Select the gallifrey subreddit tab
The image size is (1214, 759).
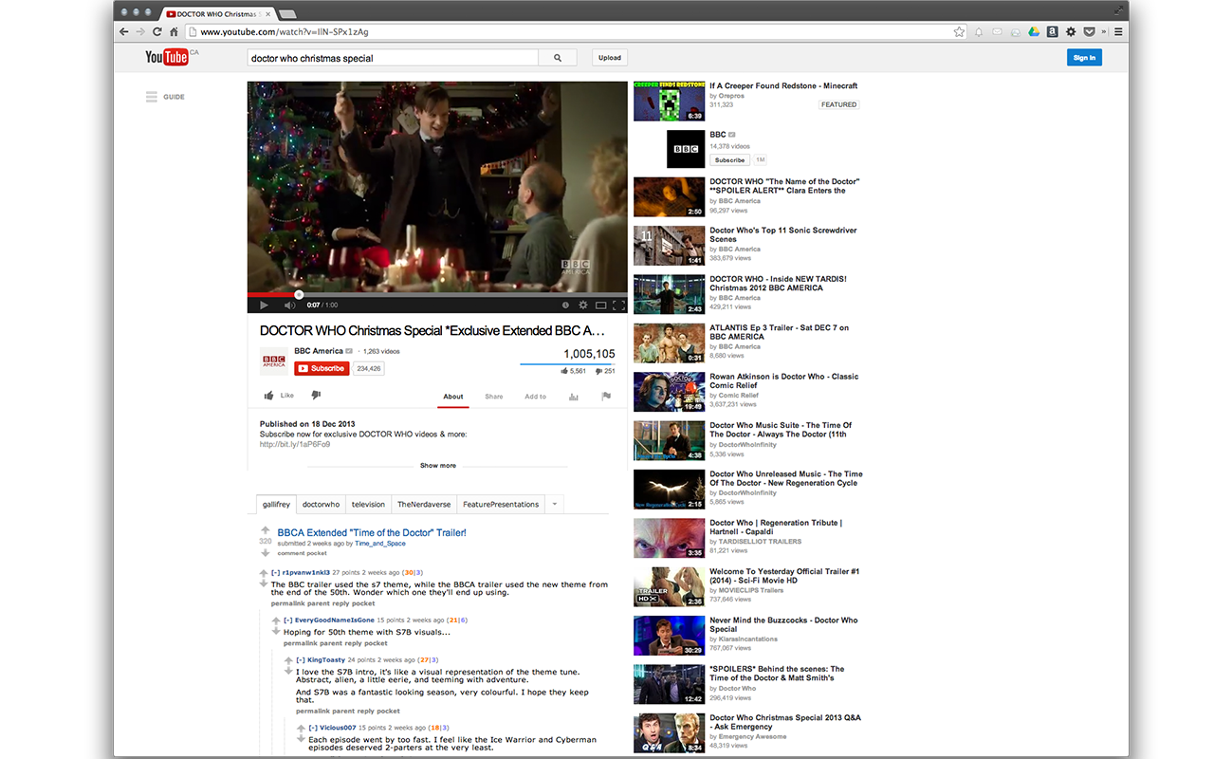point(276,505)
